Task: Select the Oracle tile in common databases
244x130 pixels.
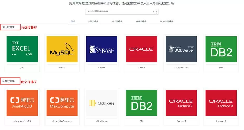Action: pyautogui.click(x=141, y=49)
